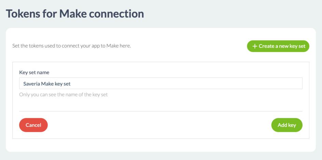Click the plus icon on the create button

pos(254,46)
